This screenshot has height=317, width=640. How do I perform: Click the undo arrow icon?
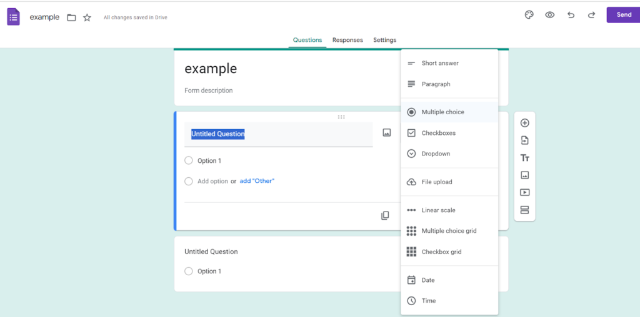click(x=571, y=15)
